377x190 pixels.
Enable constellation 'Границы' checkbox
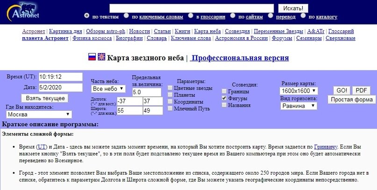click(224, 91)
